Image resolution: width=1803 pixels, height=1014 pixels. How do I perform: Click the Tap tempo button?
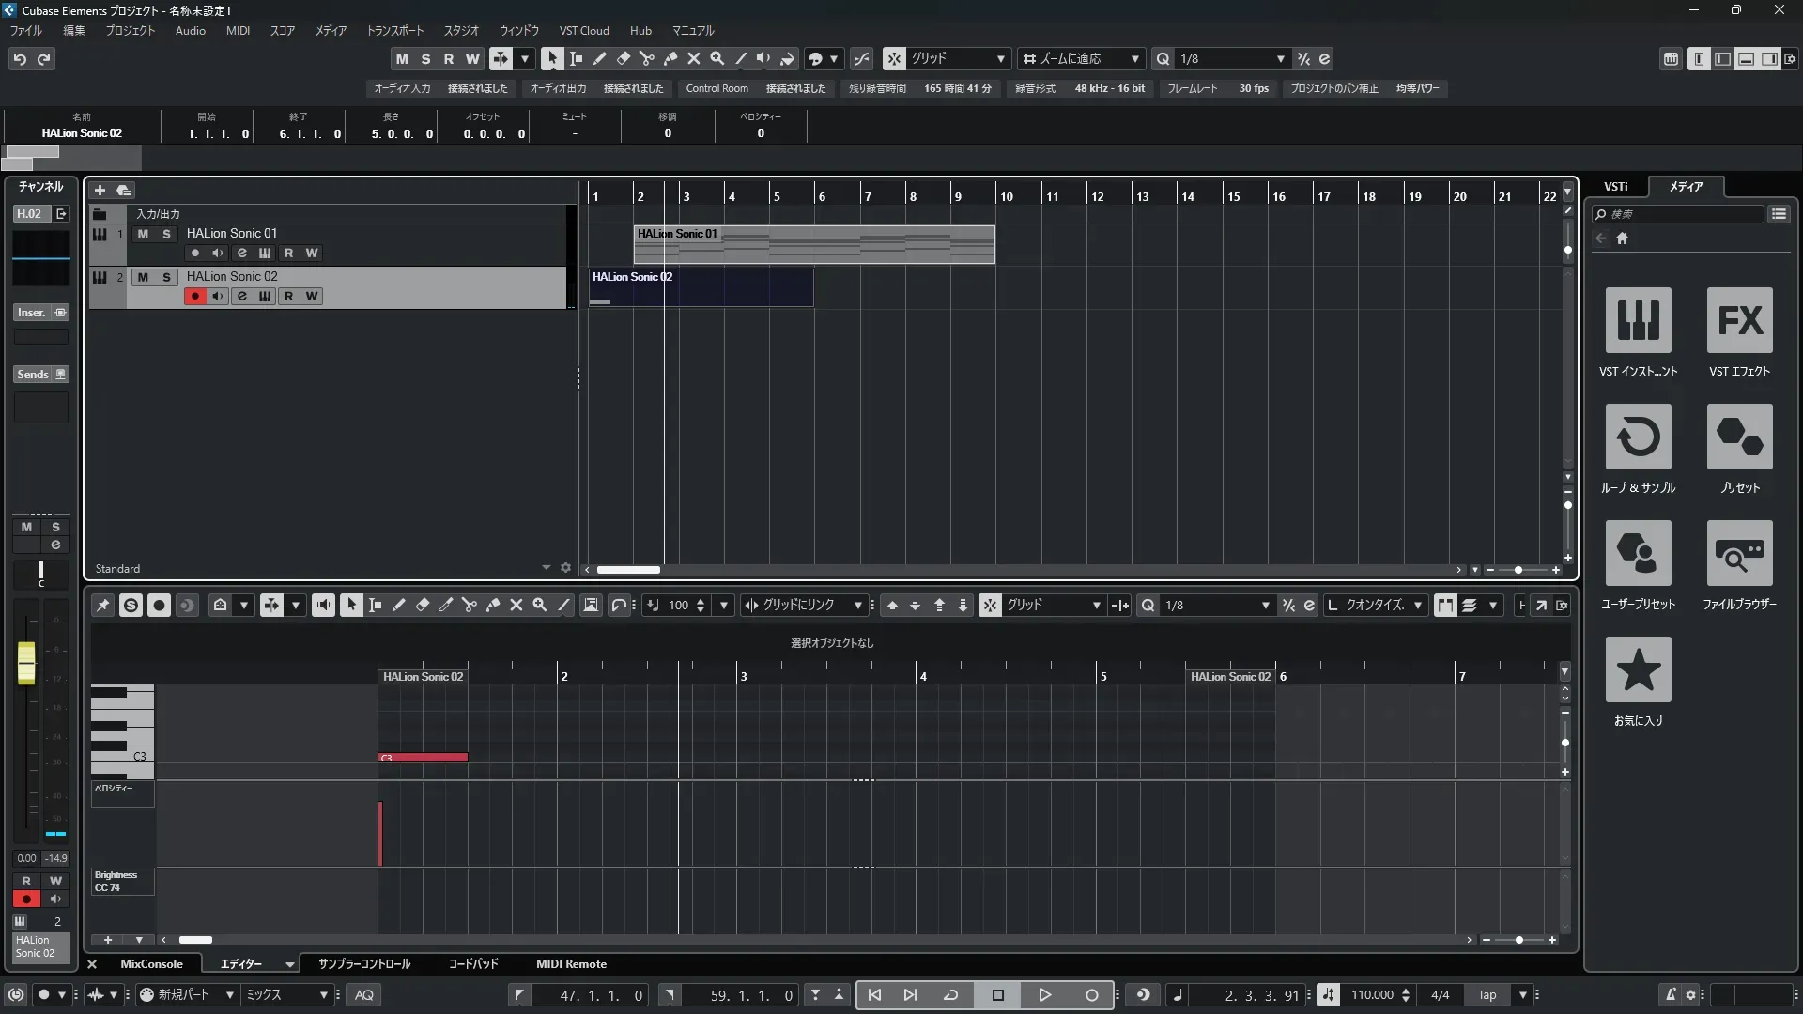click(1487, 995)
